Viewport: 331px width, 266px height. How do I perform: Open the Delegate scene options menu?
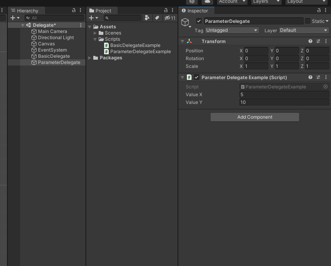pyautogui.click(x=81, y=25)
